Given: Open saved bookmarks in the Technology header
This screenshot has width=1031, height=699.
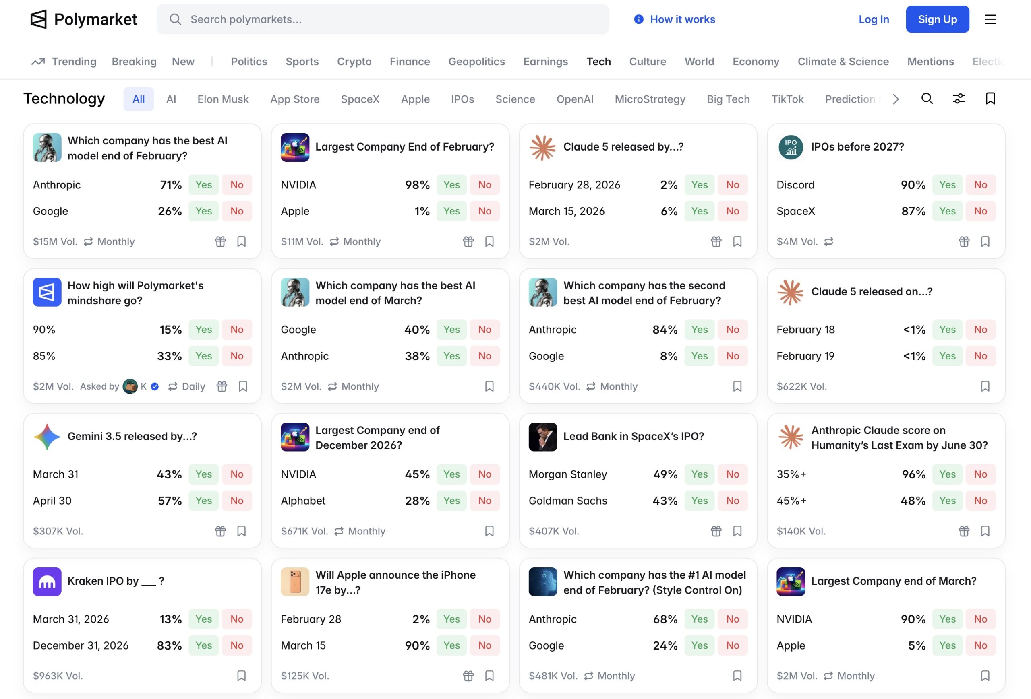Looking at the screenshot, I should coord(990,99).
